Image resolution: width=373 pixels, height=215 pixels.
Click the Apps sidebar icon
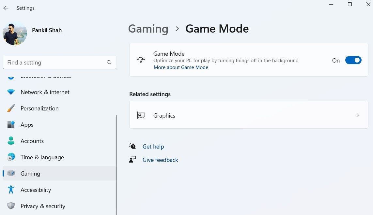click(11, 125)
